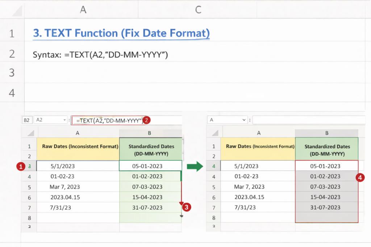371x247 pixels.
Task: Select row header 8 in left sheet
Action: coord(29,218)
